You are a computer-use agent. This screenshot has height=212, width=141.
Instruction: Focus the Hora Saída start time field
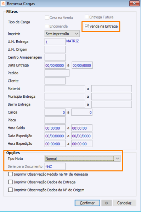[x=55, y=128]
